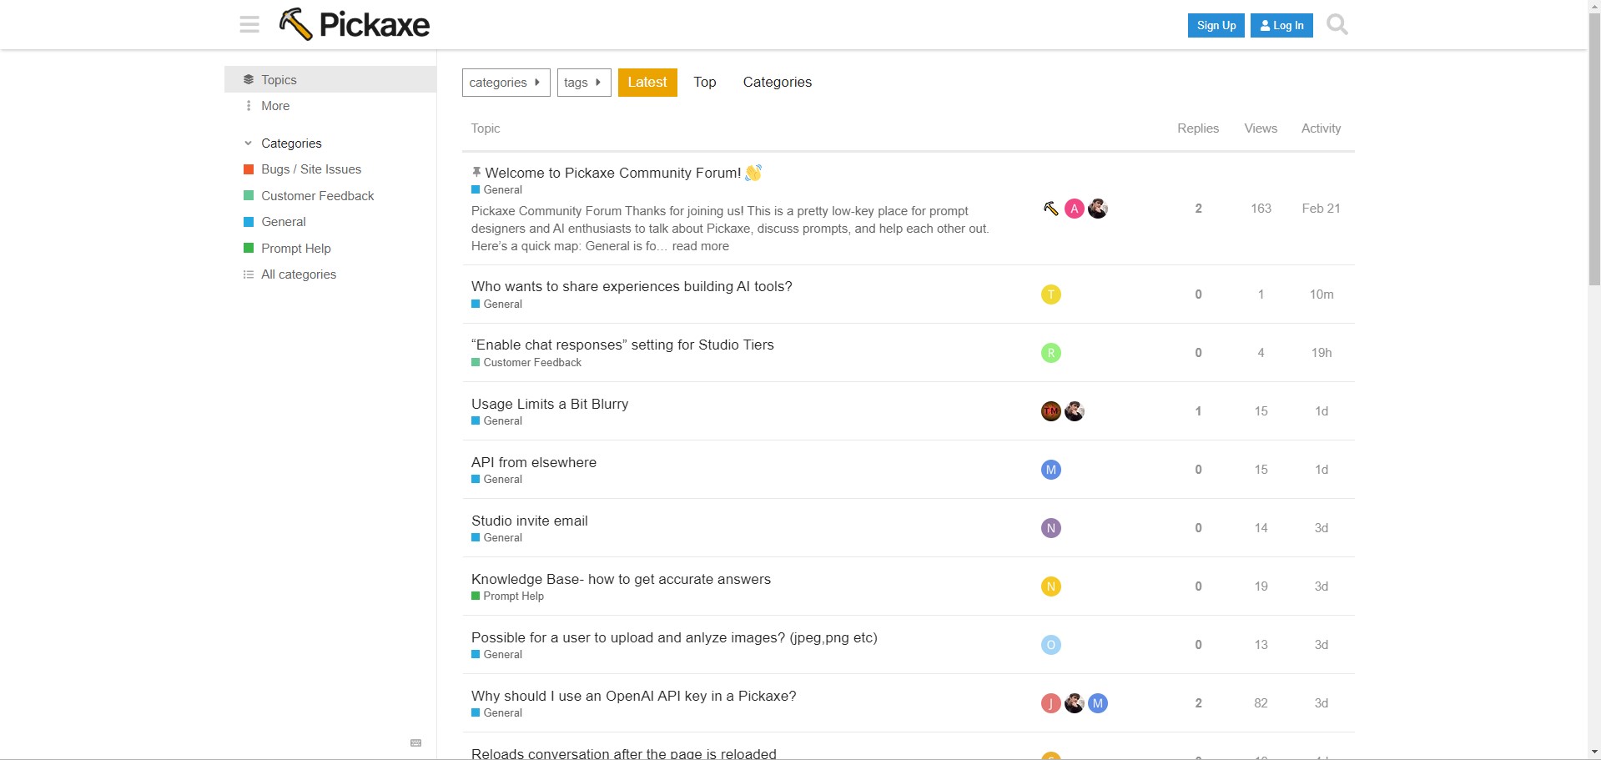Open yellow 'T' avatar on sharing experiences topic
1601x760 pixels.
click(1051, 294)
